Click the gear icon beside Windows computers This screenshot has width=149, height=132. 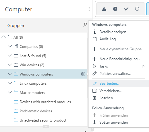tap(83, 74)
